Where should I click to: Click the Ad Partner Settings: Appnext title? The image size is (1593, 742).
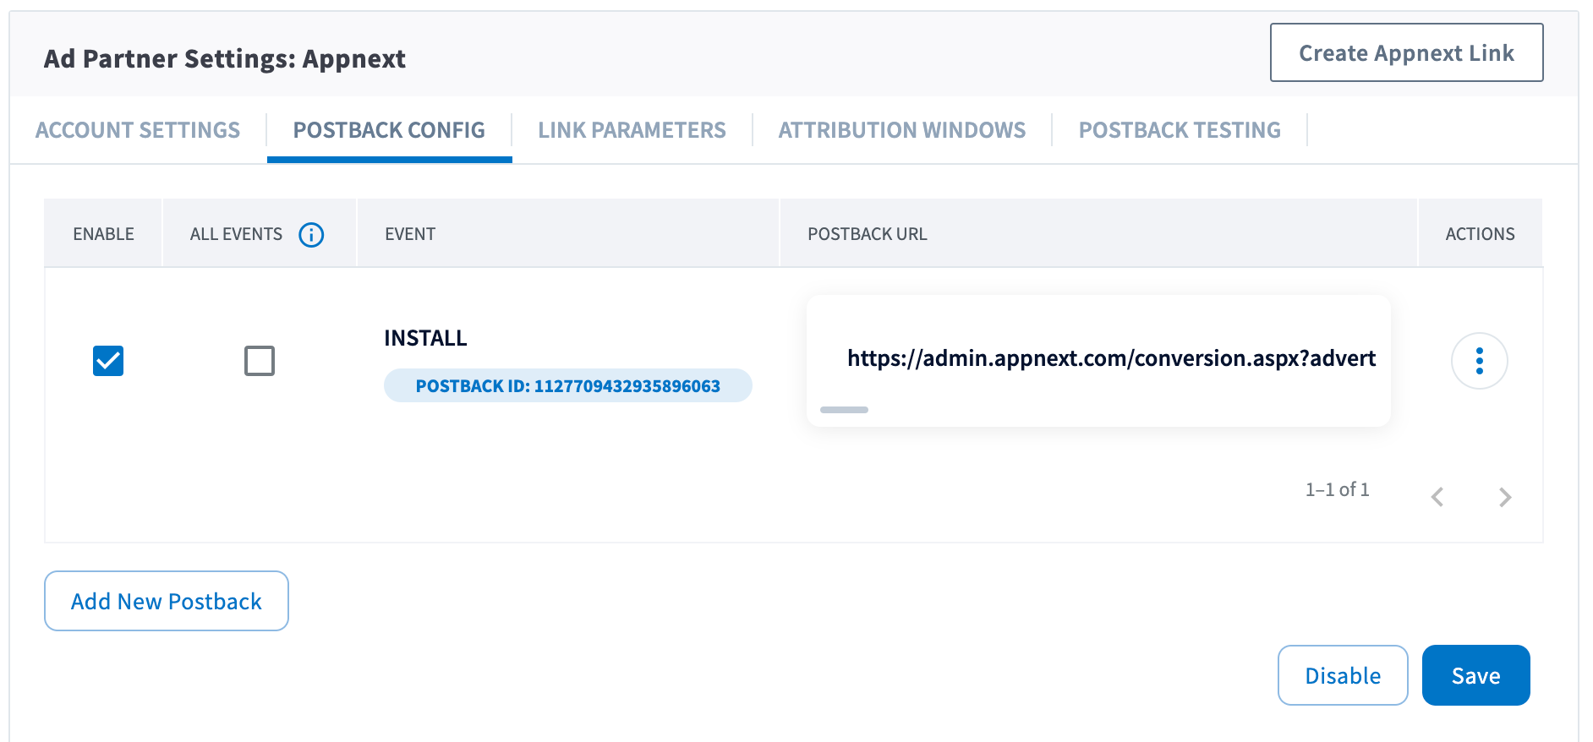coord(225,58)
